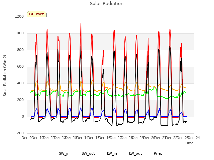Click the orange LW_out legend color marker
The image size is (214, 160).
(x=124, y=154)
